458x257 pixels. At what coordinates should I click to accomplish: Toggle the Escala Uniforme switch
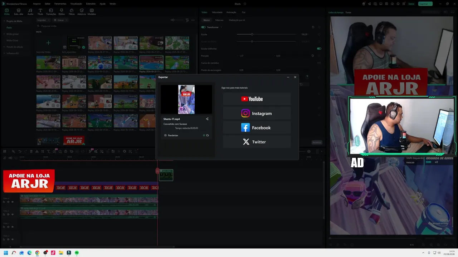point(319,49)
